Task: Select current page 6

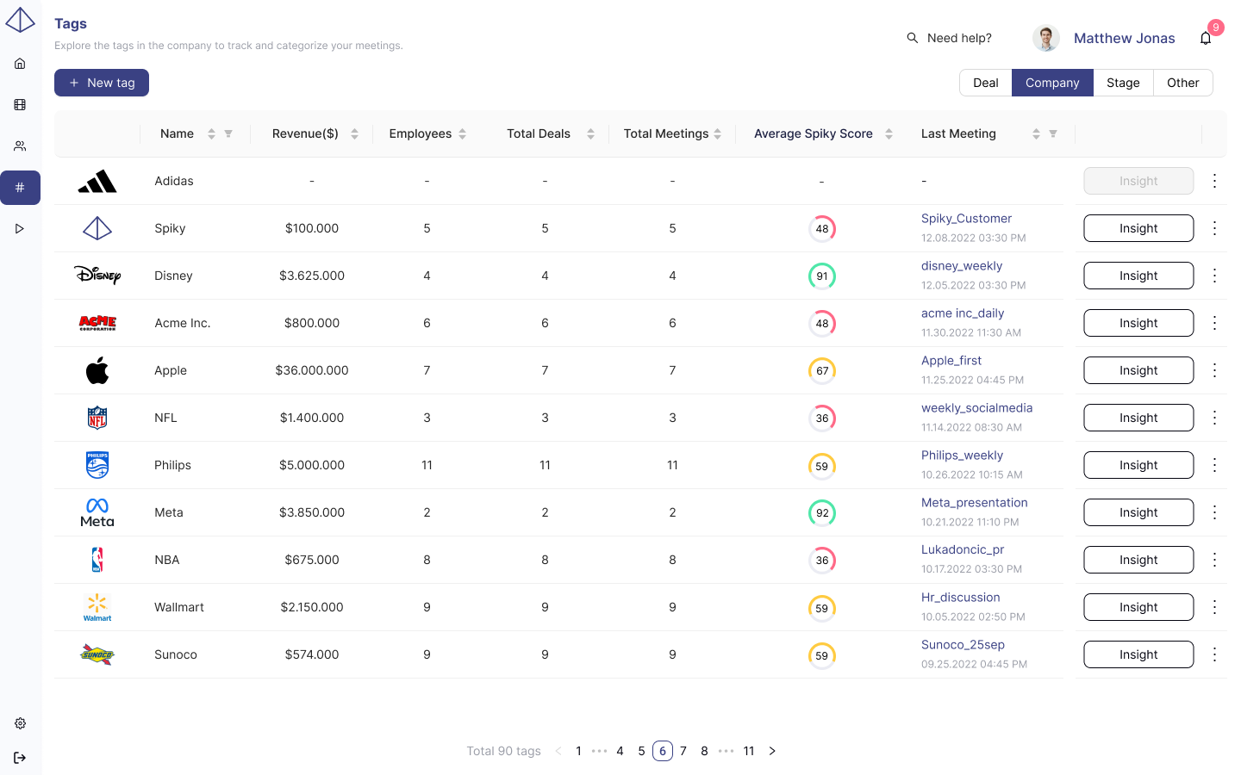Action: pyautogui.click(x=663, y=751)
